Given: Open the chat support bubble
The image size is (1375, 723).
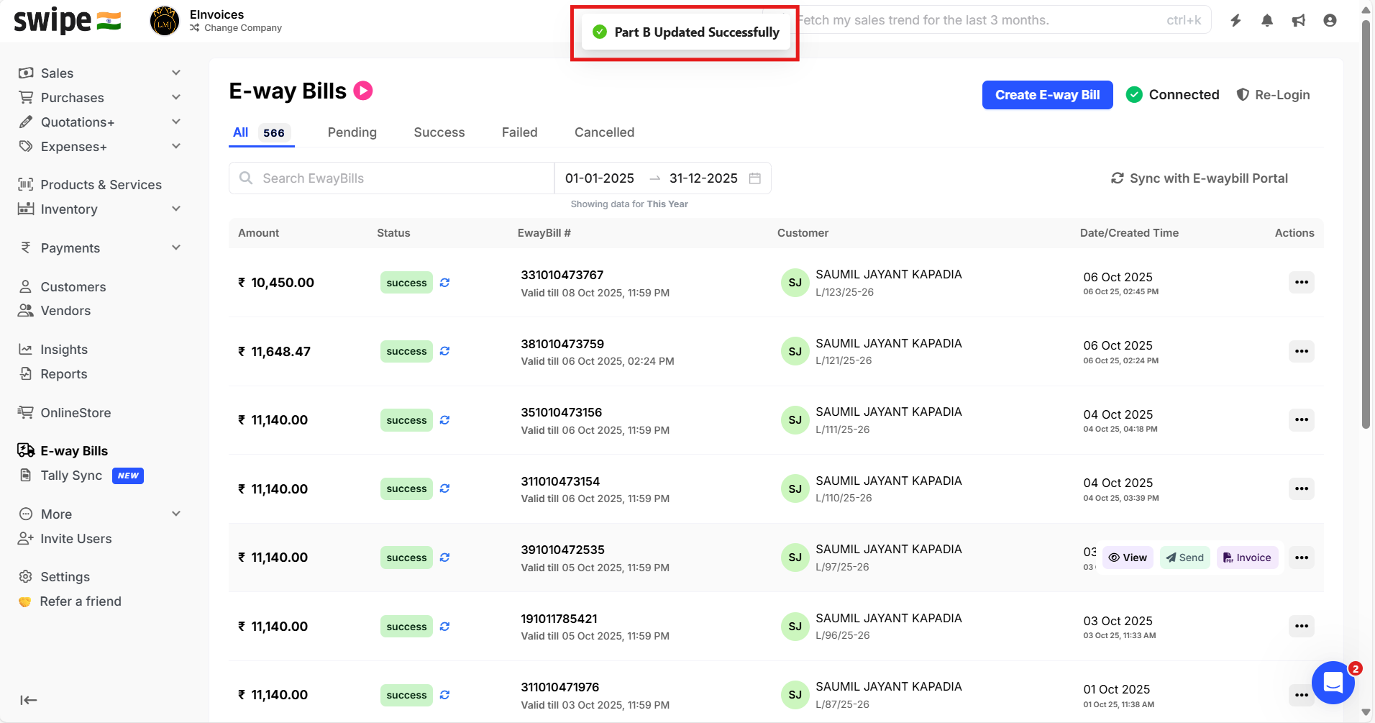Looking at the screenshot, I should pos(1333,682).
